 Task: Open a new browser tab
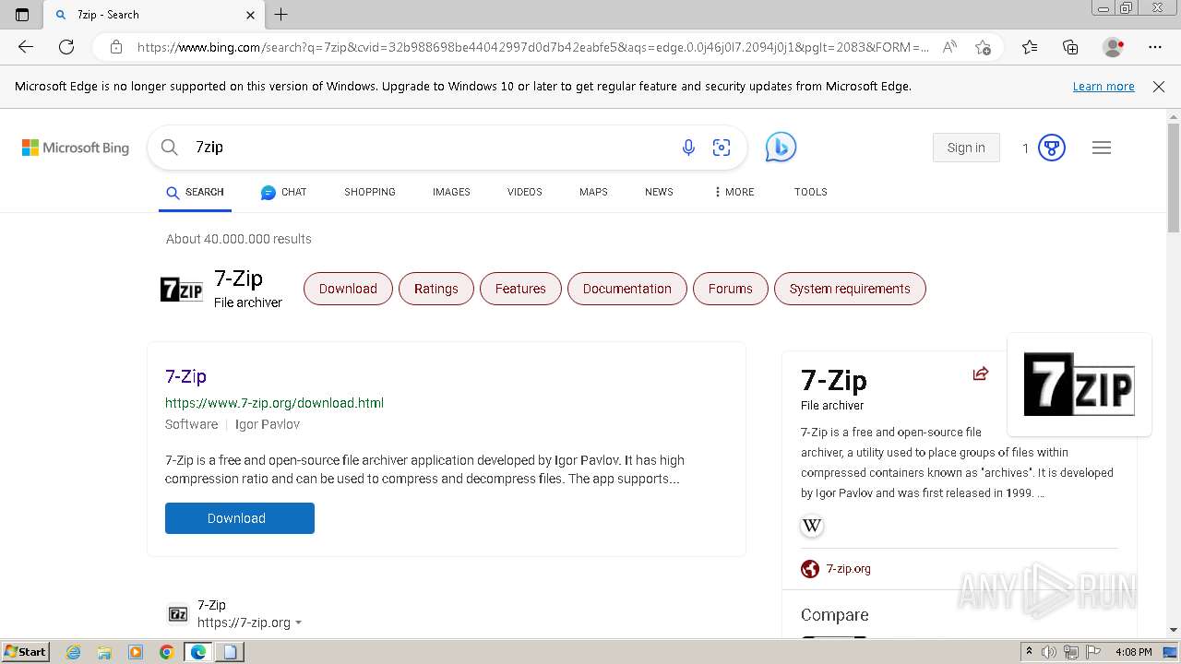(x=281, y=15)
